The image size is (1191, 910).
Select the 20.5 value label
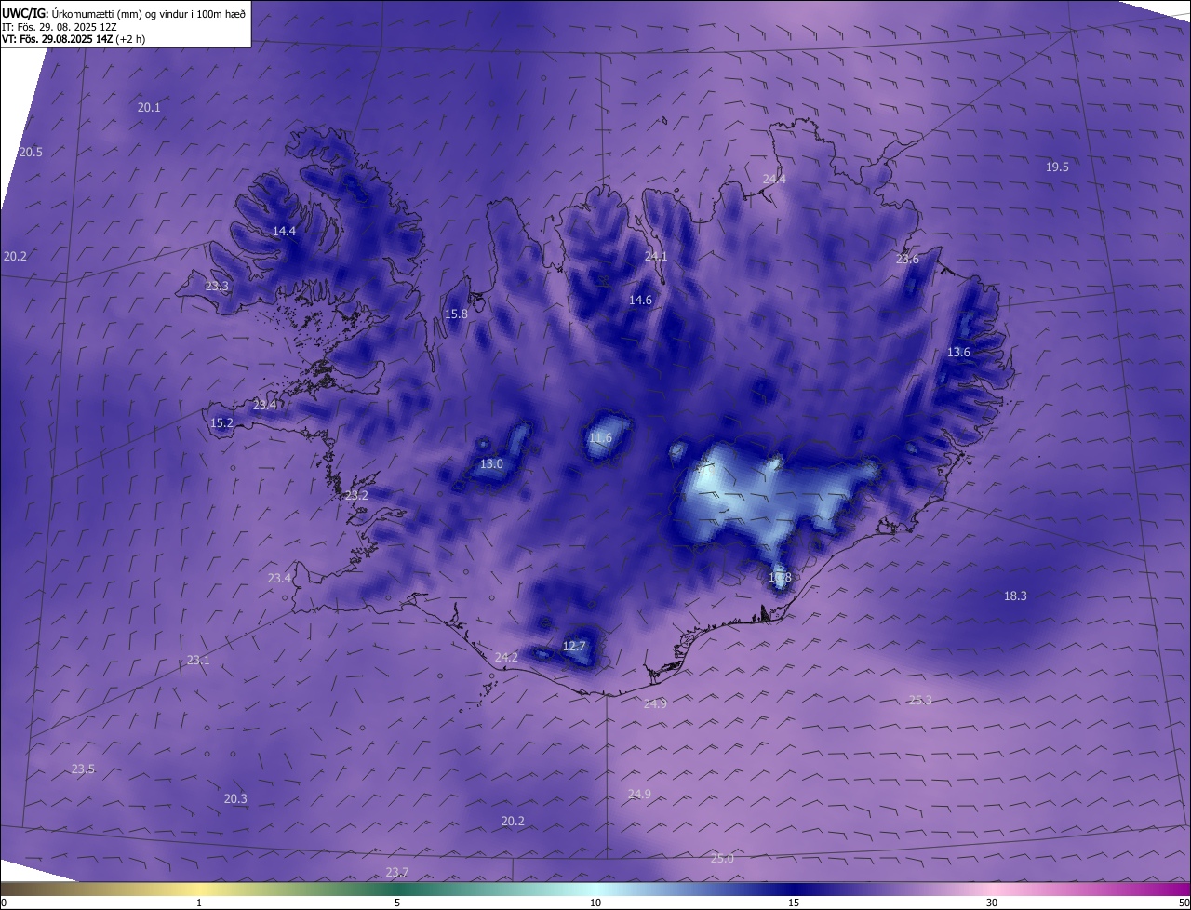click(x=31, y=152)
